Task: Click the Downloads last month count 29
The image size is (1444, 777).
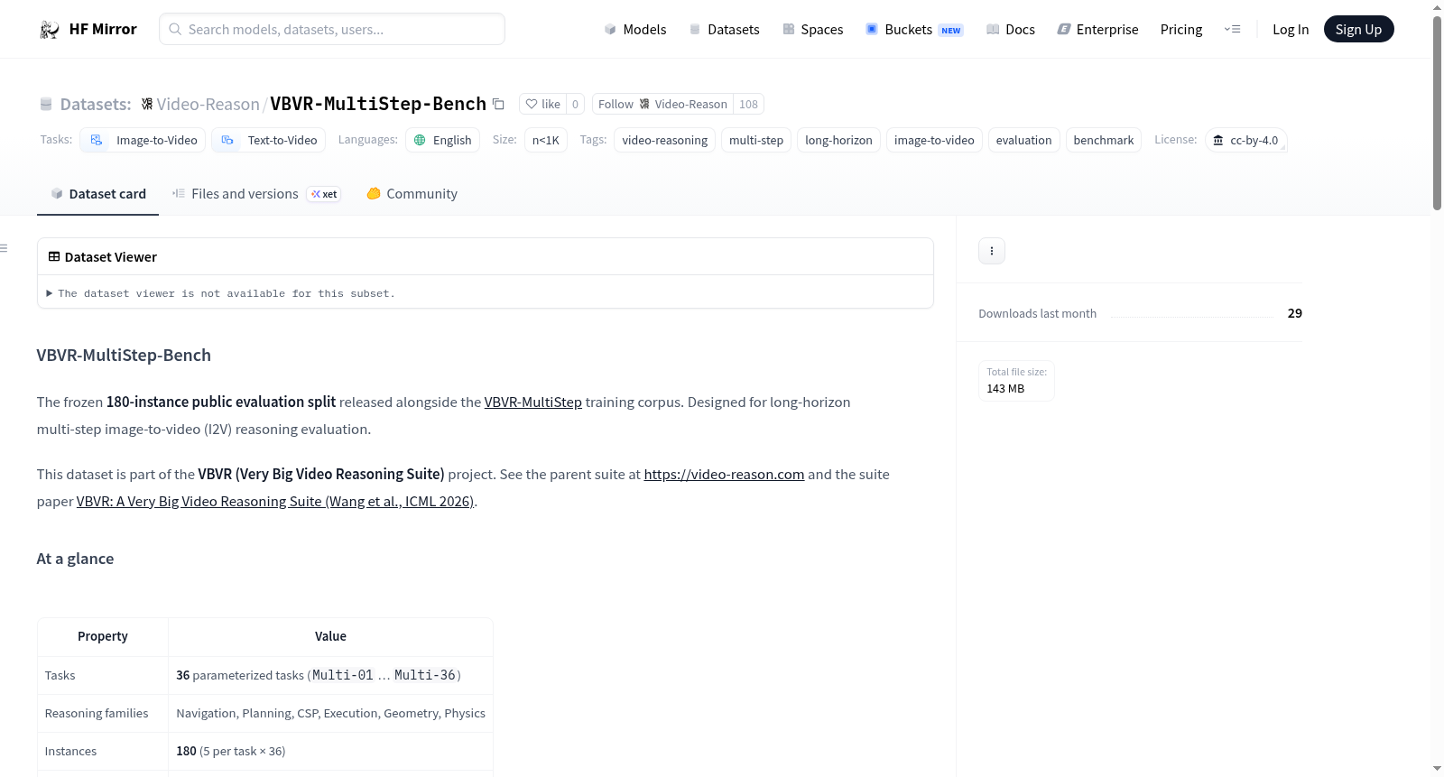Action: pyautogui.click(x=1295, y=313)
